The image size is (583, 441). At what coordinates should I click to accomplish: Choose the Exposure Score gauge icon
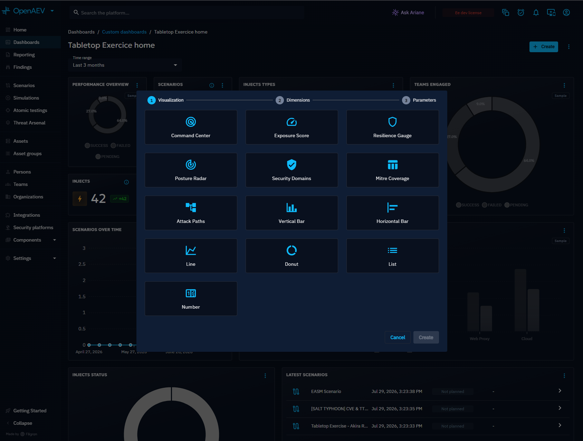click(x=291, y=122)
